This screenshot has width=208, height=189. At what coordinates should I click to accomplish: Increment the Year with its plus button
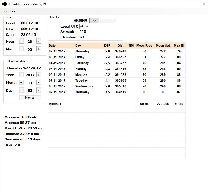click(39, 75)
